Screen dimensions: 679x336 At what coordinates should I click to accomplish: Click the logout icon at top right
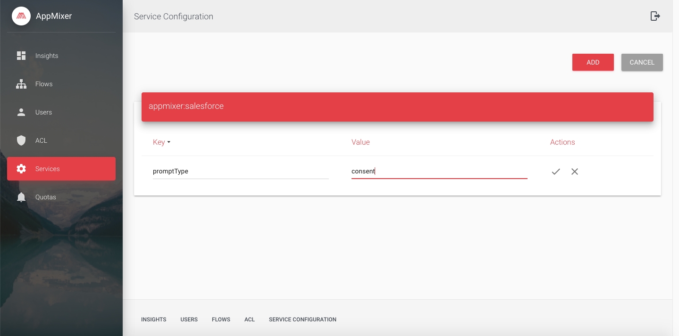(655, 16)
